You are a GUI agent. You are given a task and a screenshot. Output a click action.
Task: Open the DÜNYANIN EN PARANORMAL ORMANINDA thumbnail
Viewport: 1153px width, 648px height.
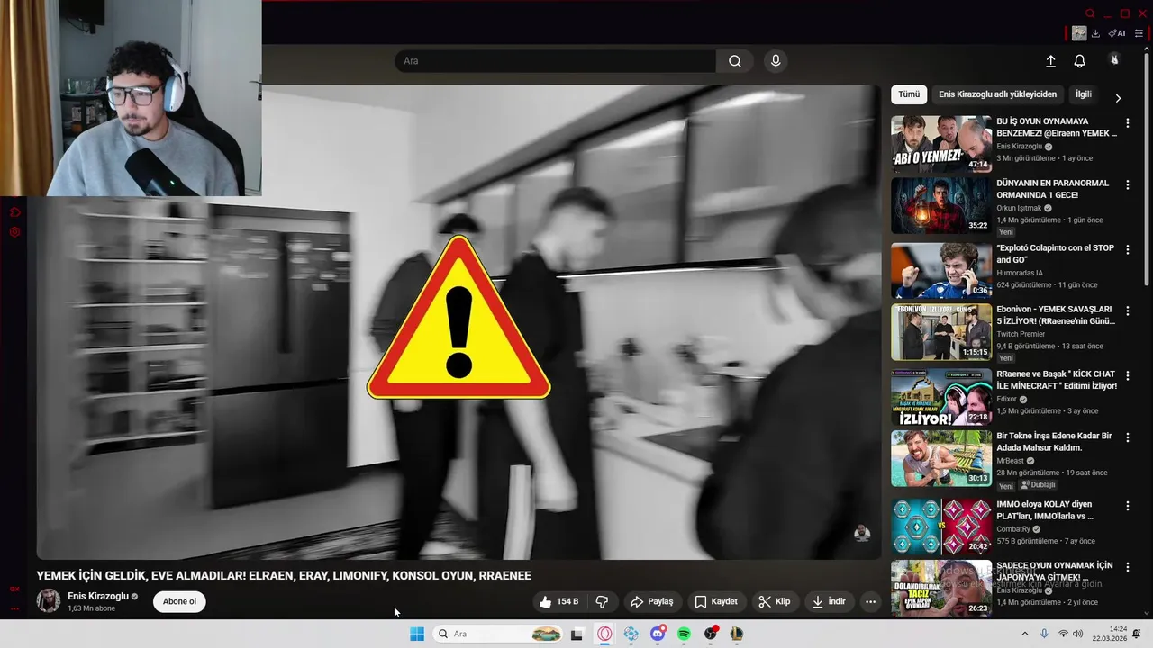[x=941, y=205]
